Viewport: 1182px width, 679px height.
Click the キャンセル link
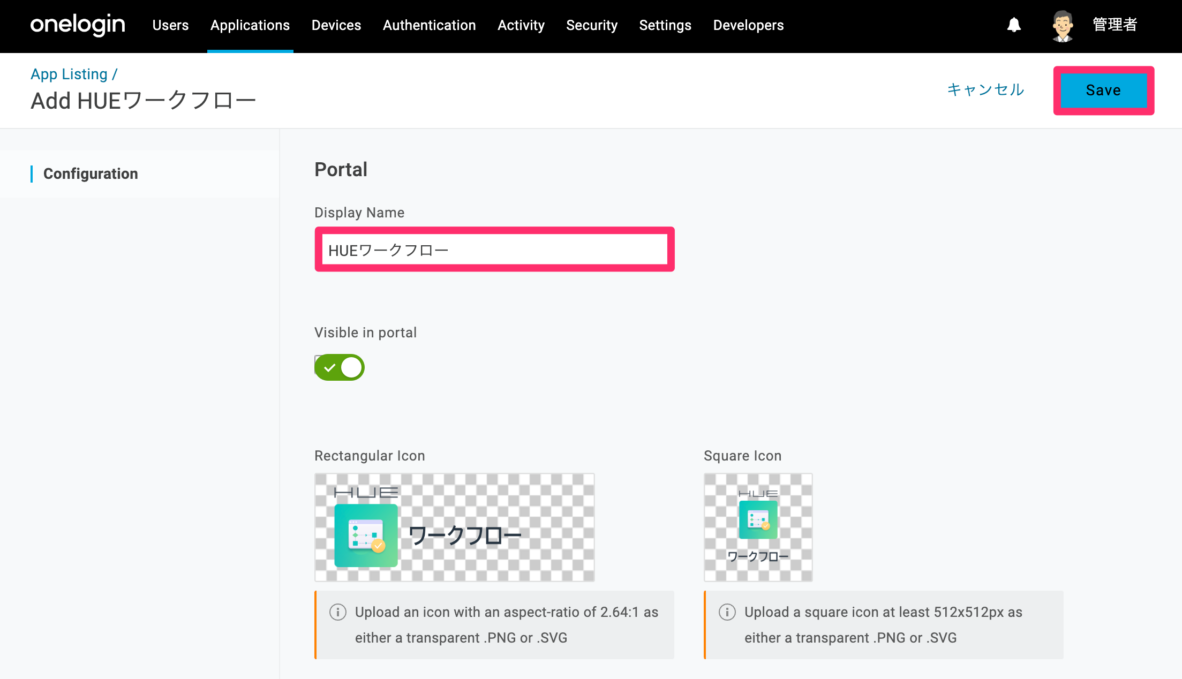[985, 89]
